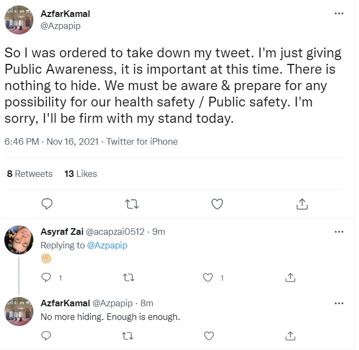Retweet Asyraf Zai's reply

pos(129,277)
